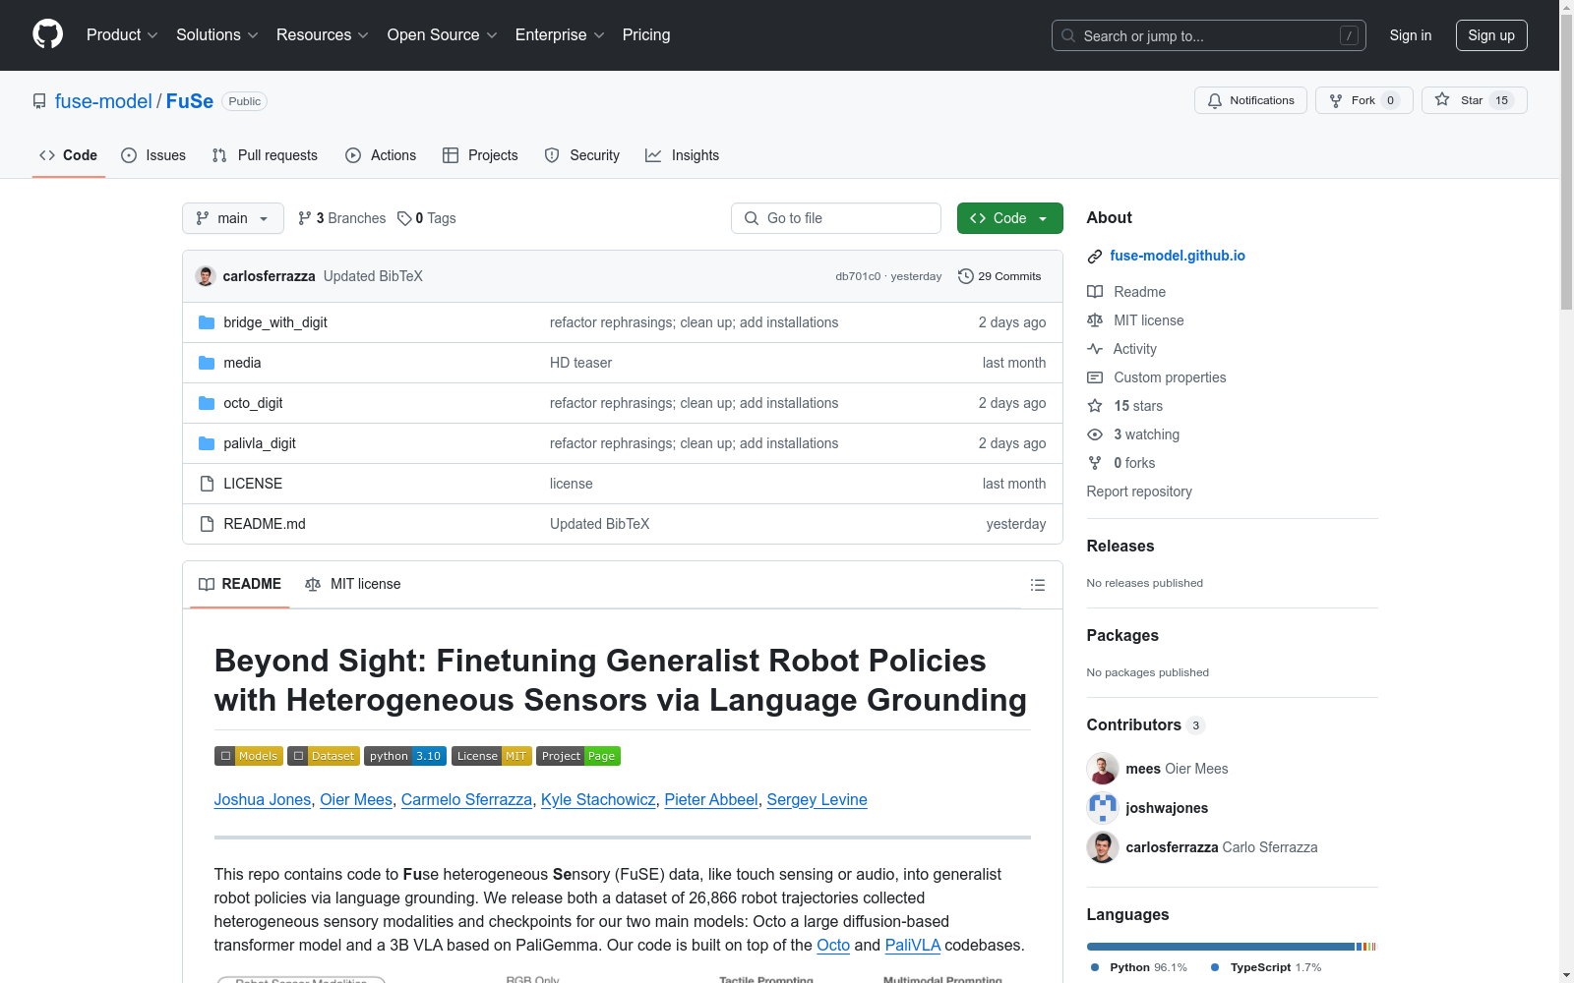
Task: Click the Custom properties note icon
Action: click(1095, 377)
